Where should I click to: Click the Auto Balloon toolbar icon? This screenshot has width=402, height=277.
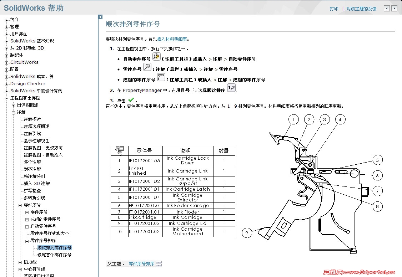(x=156, y=56)
